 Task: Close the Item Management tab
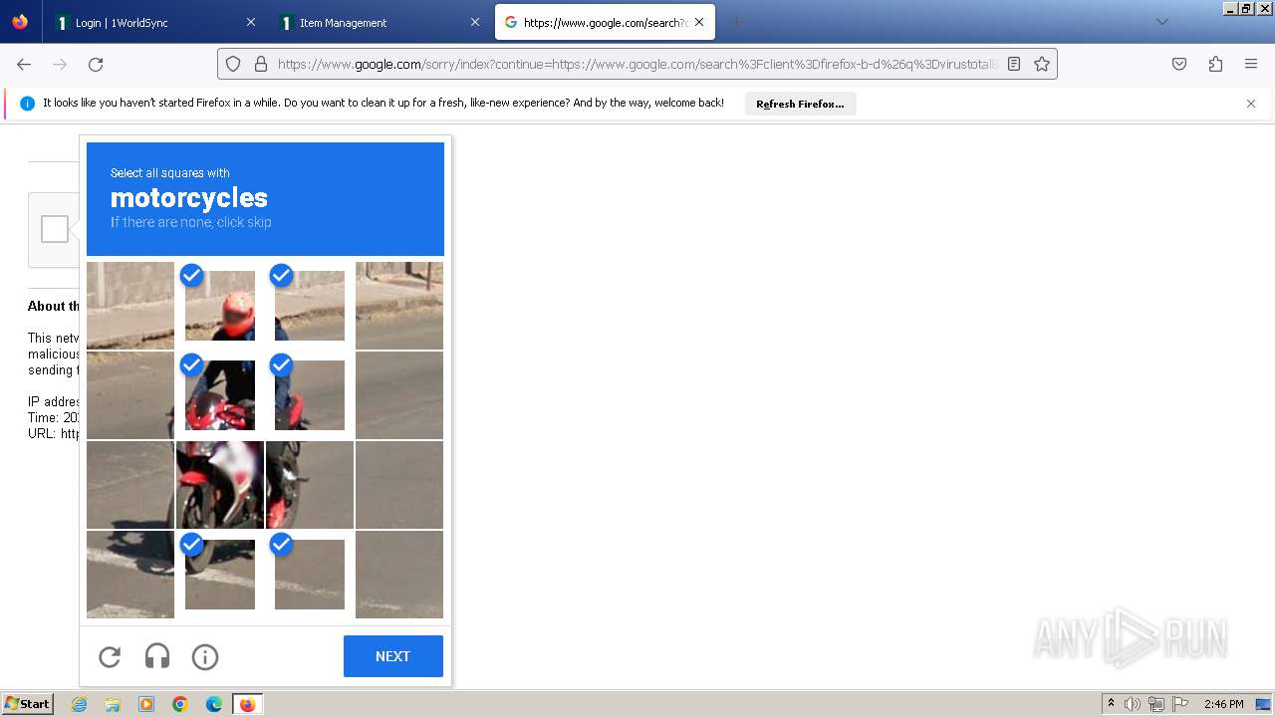[475, 22]
